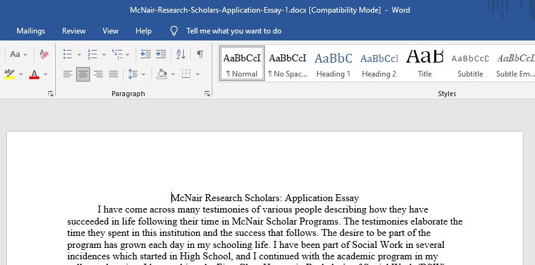Open multilevel list dropdown arrow
Image resolution: width=535 pixels, height=265 pixels.
(x=127, y=54)
